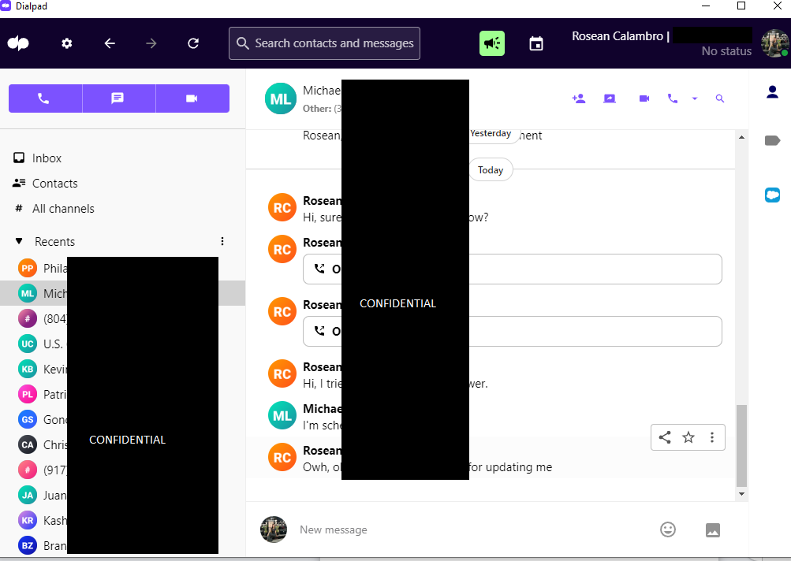Reload using the refresh icon
The image size is (791, 561).
[193, 43]
